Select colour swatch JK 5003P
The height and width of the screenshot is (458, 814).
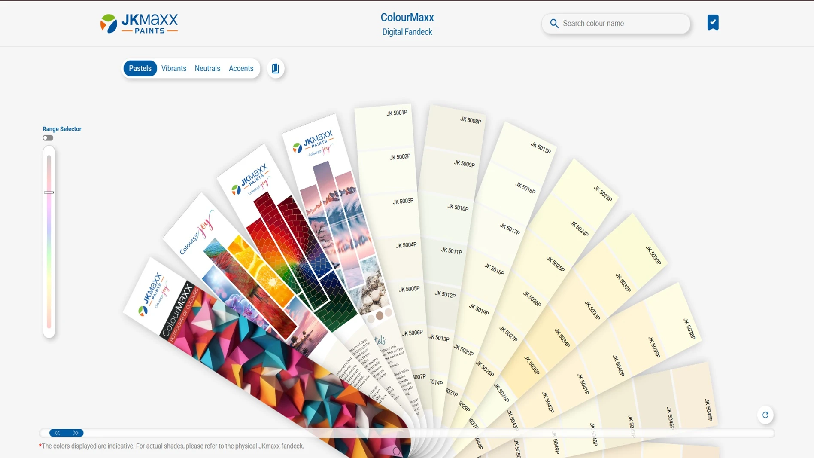coord(390,215)
